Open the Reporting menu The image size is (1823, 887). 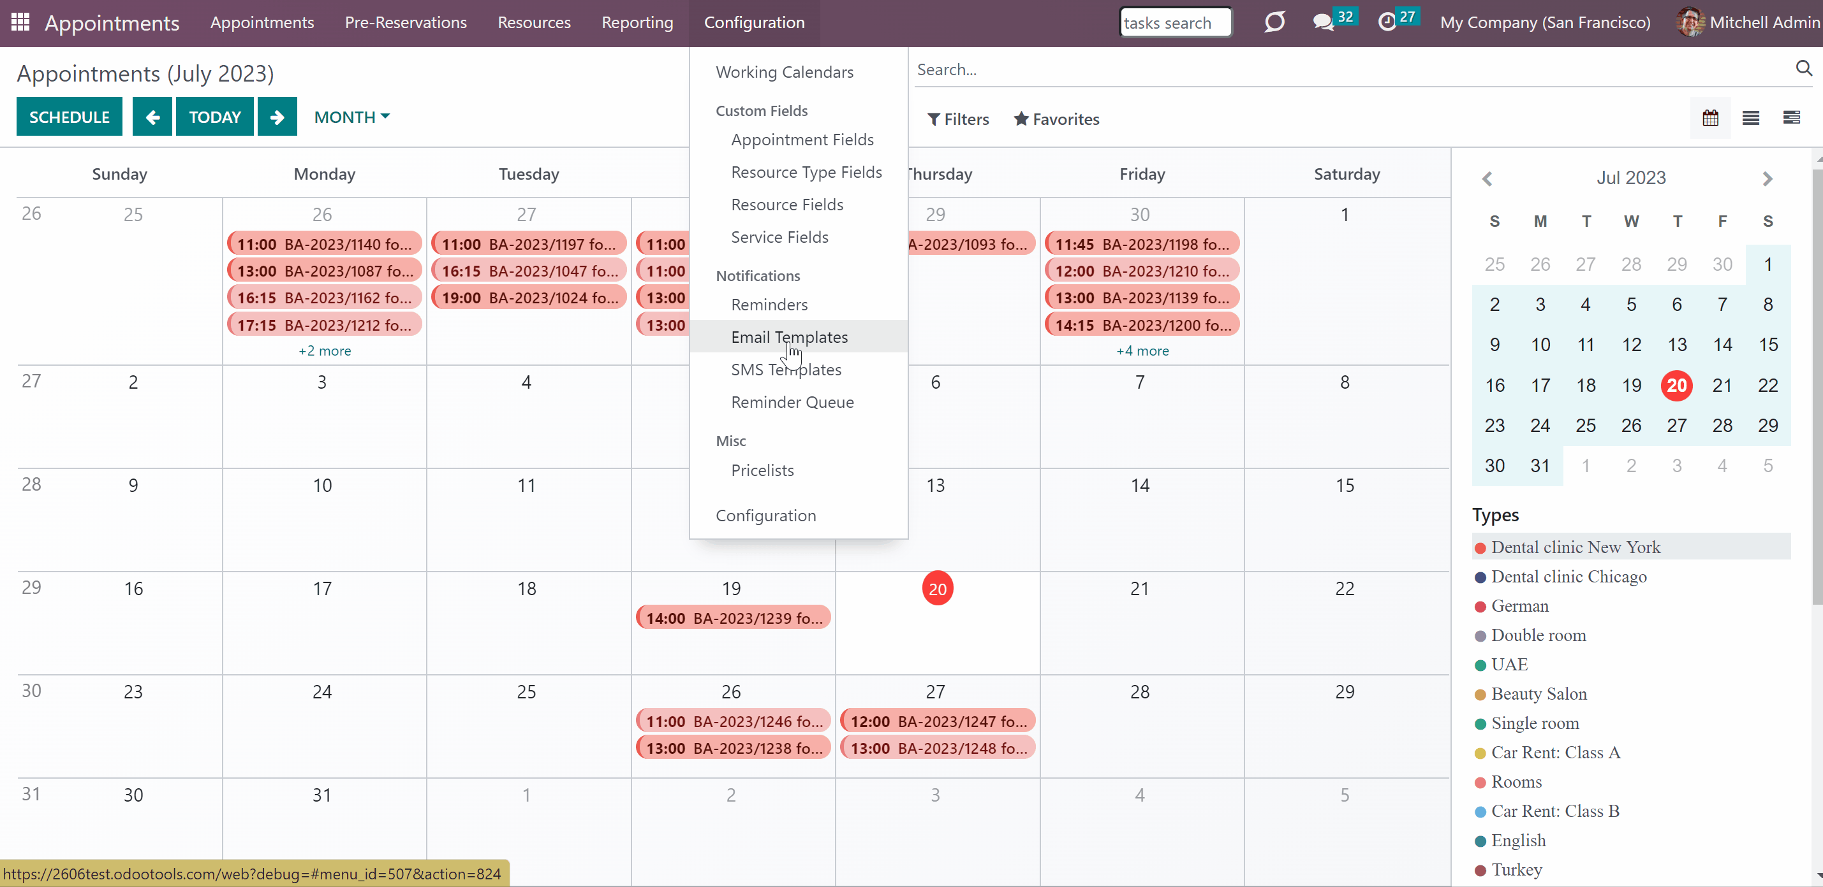pyautogui.click(x=637, y=22)
